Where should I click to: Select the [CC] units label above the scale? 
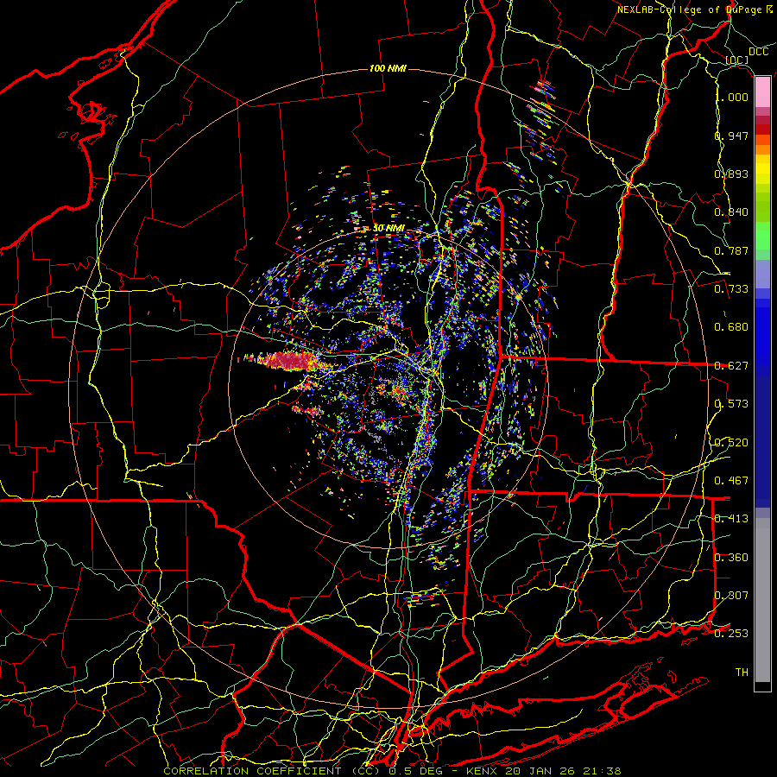[737, 60]
